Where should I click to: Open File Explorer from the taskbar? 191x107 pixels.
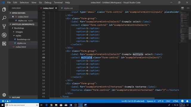(56, 105)
